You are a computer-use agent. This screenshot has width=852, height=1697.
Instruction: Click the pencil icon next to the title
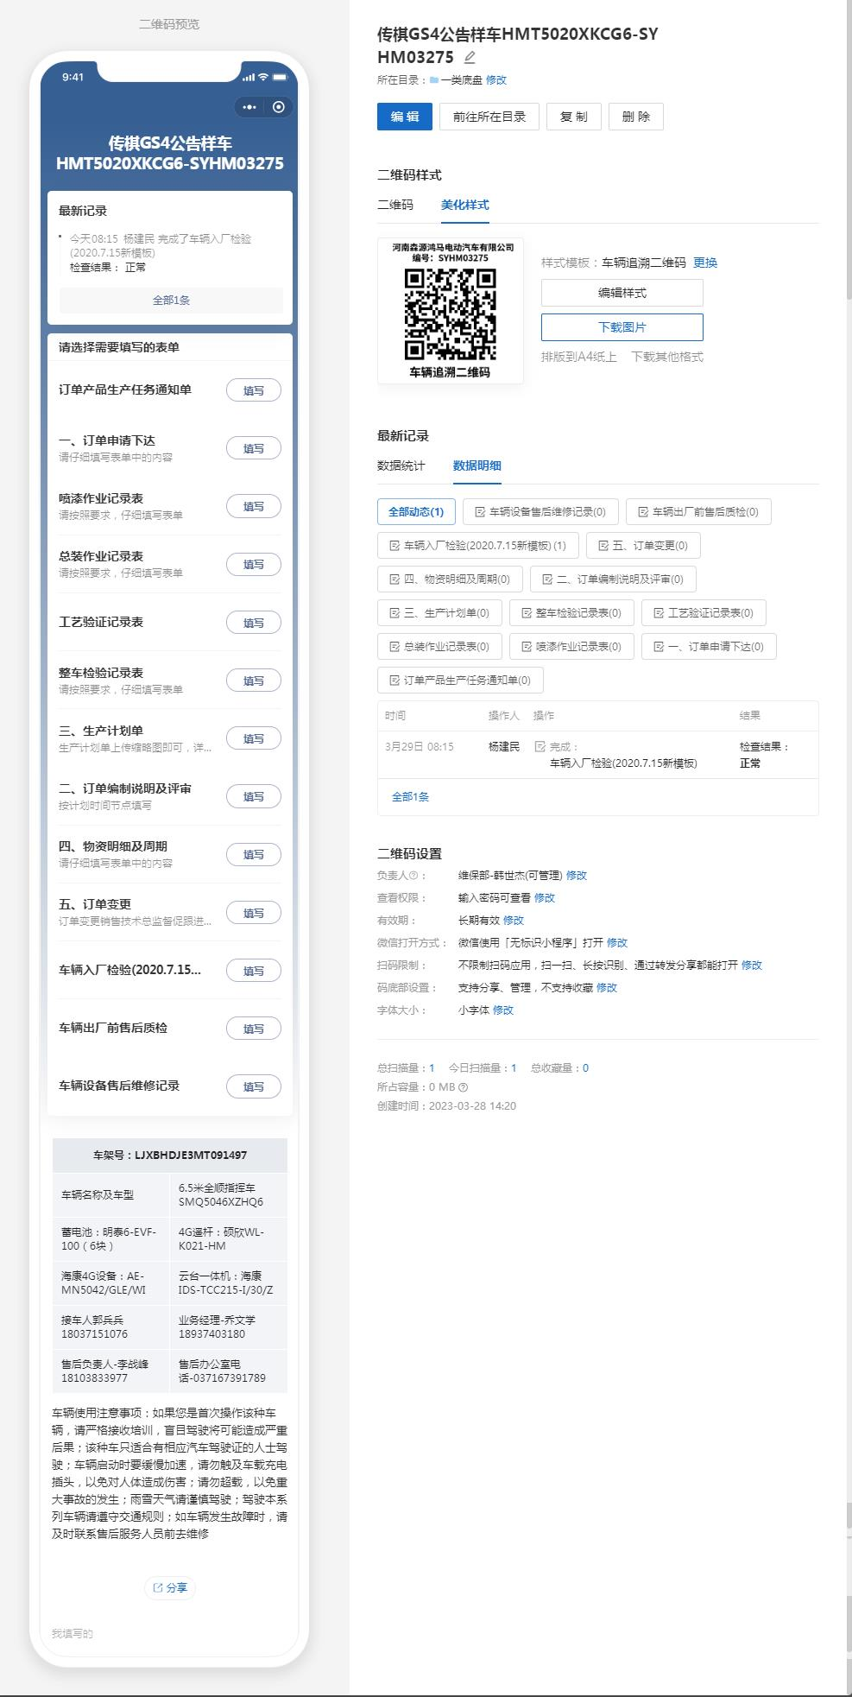coord(470,58)
